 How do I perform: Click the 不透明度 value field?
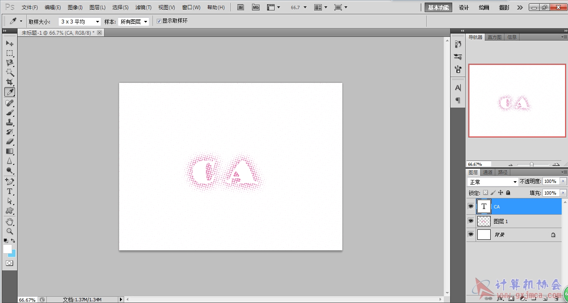[551, 181]
